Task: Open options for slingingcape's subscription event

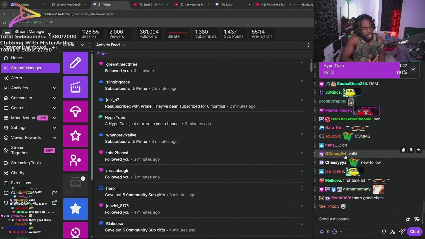Action: click(x=302, y=82)
